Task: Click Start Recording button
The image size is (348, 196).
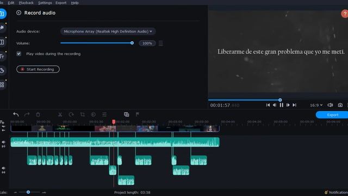Action: 38,69
